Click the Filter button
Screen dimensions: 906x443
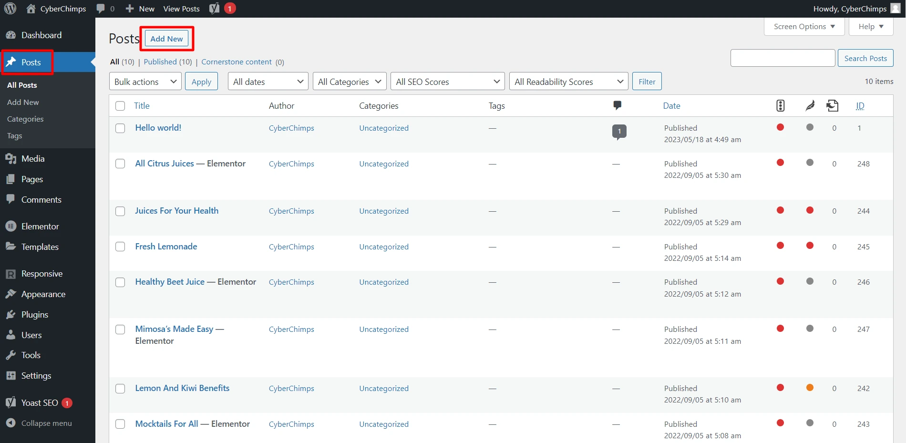(x=647, y=82)
